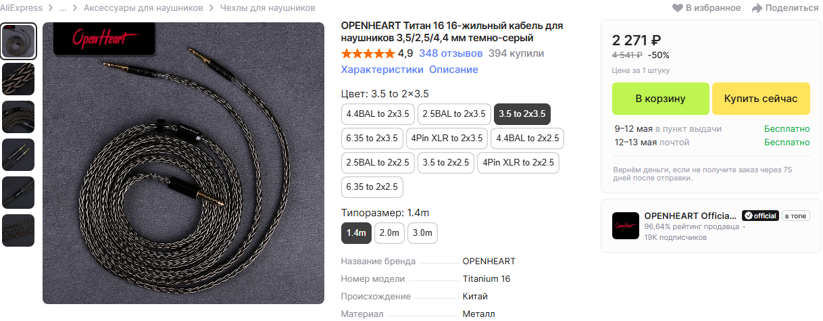
Task: Add item with В корзину button
Action: (661, 99)
